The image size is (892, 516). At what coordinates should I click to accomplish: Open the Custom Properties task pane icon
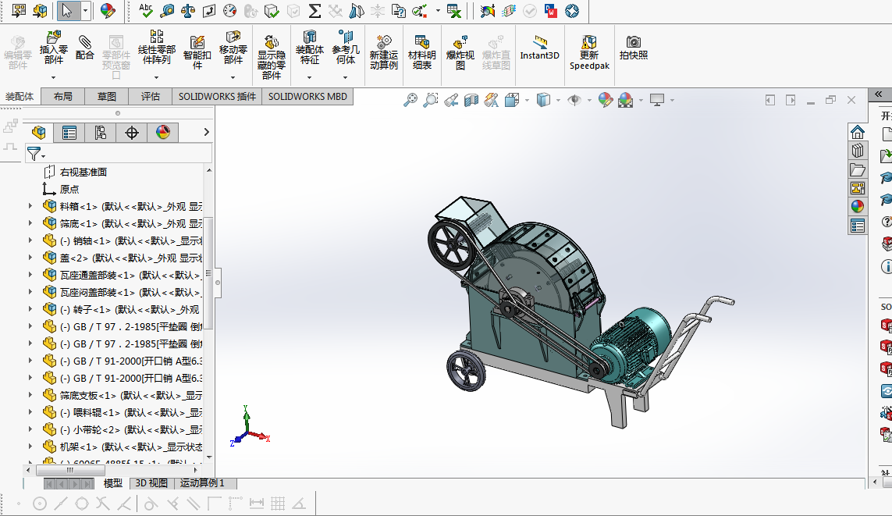[x=858, y=226]
